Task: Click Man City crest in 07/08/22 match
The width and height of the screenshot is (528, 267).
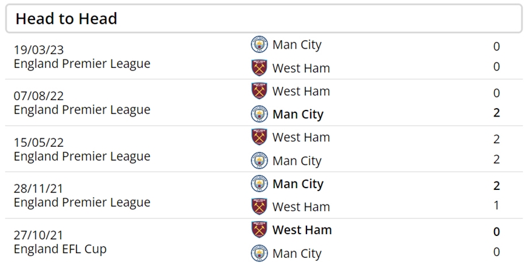Action: click(259, 114)
